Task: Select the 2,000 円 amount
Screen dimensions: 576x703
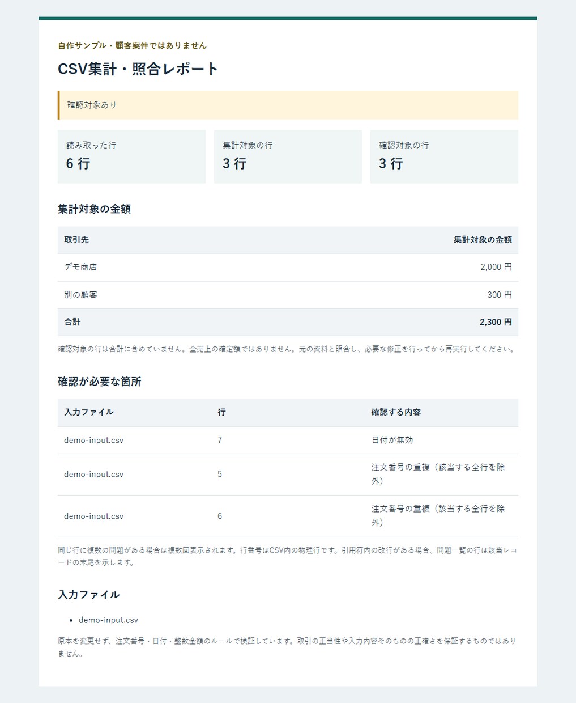Action: tap(496, 267)
